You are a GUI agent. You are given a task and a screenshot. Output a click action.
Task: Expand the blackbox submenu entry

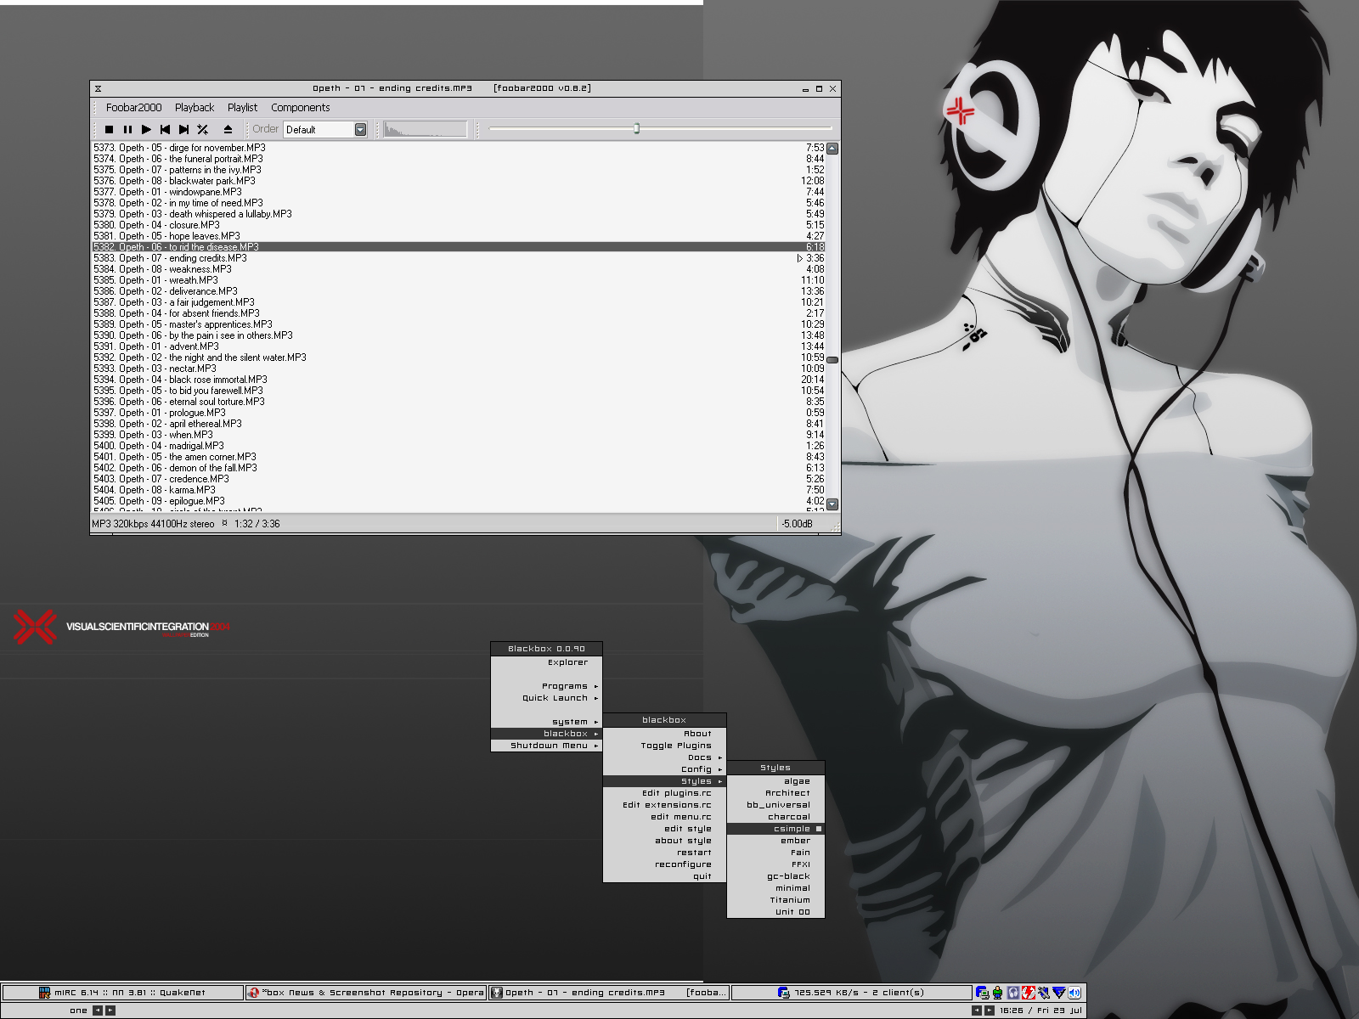click(546, 734)
